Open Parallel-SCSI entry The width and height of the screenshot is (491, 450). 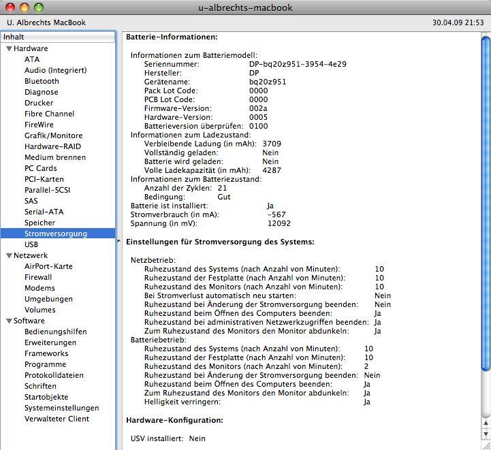pyautogui.click(x=47, y=190)
